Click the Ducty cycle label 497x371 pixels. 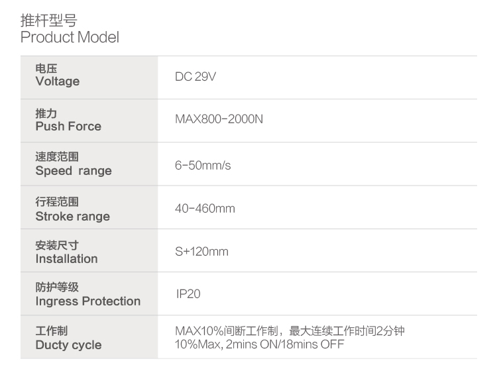coord(68,345)
